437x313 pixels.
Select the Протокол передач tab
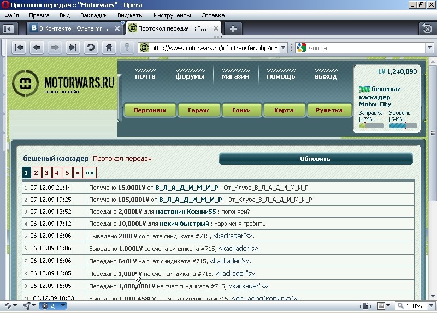[173, 28]
